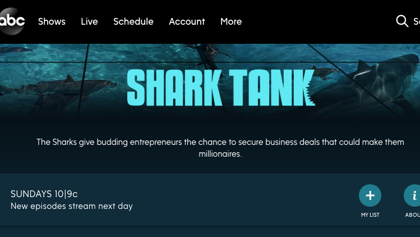Open the About info circle icon
The height and width of the screenshot is (237, 420).
click(412, 195)
